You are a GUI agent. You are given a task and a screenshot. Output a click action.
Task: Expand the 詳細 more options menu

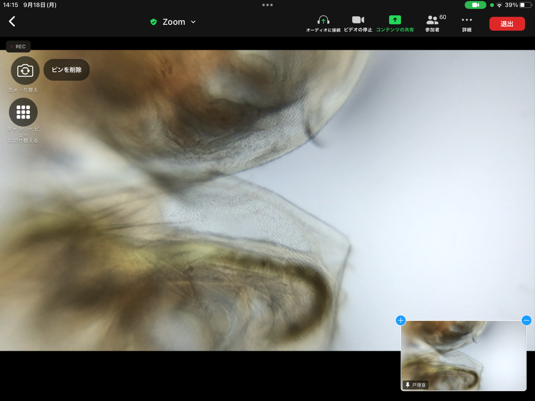point(467,23)
